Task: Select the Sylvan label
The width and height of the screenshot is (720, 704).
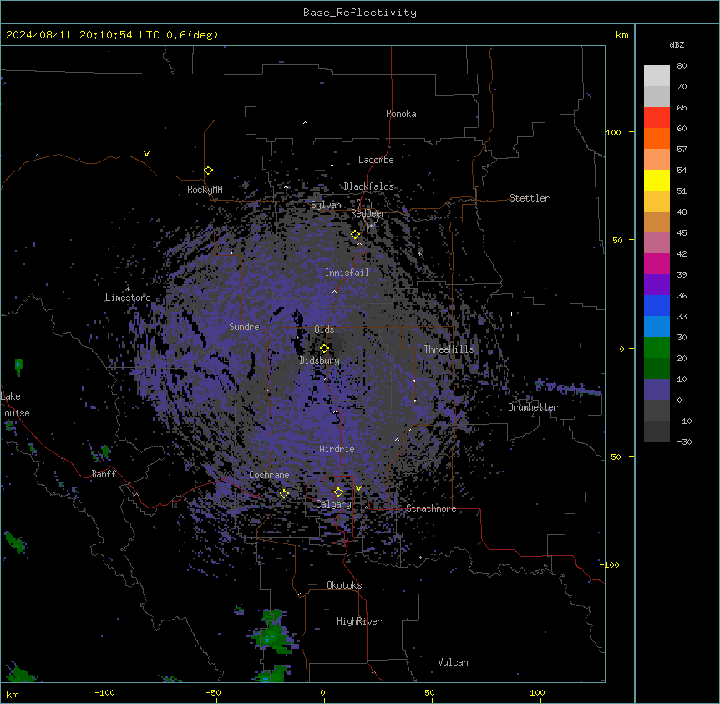Action: tap(326, 205)
